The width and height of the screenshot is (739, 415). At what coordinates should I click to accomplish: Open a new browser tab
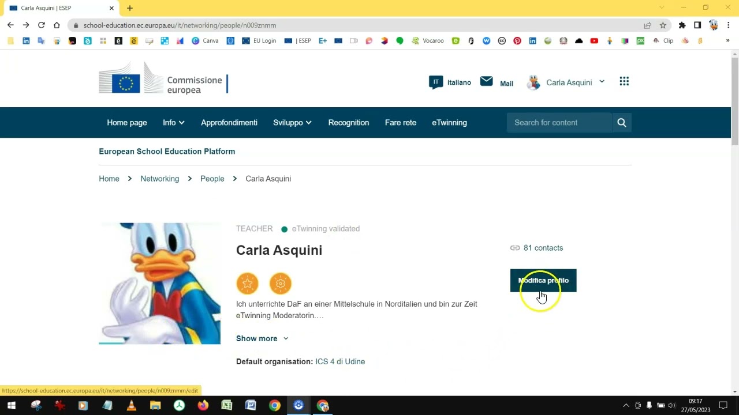(129, 8)
